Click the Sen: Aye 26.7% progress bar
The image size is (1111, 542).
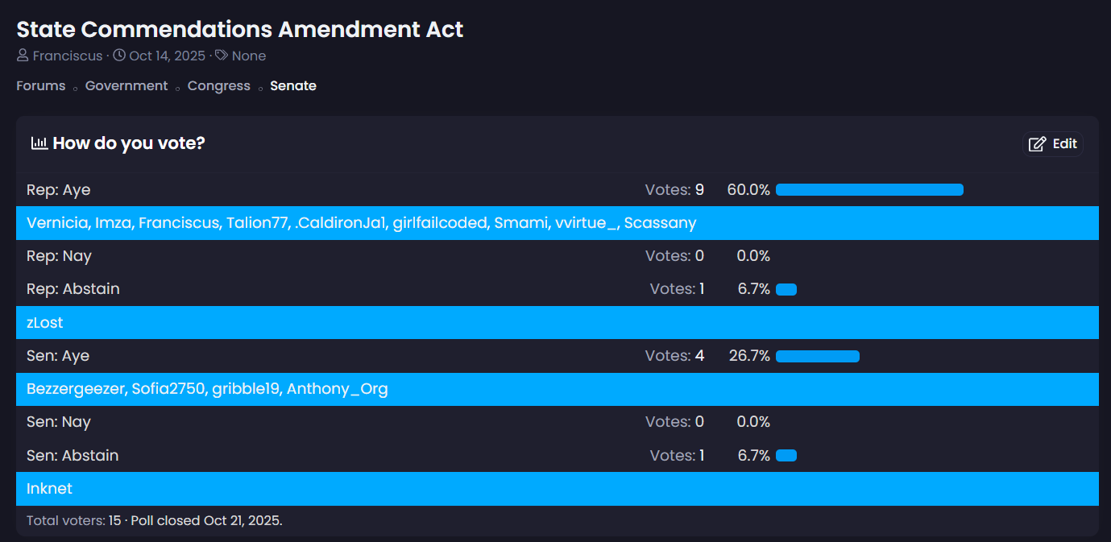click(818, 356)
